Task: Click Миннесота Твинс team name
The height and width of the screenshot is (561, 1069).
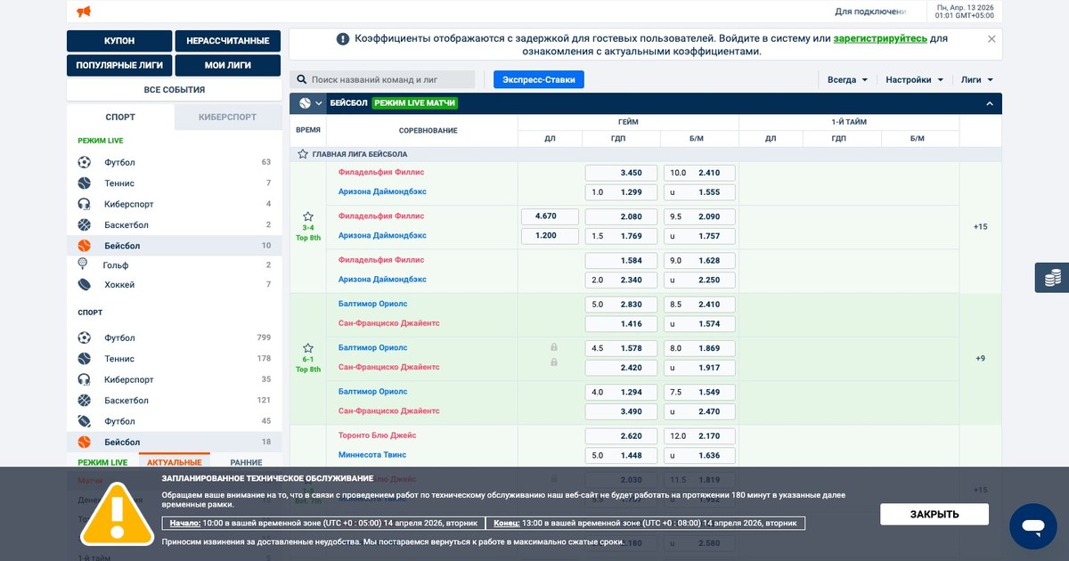Action: pyautogui.click(x=374, y=455)
